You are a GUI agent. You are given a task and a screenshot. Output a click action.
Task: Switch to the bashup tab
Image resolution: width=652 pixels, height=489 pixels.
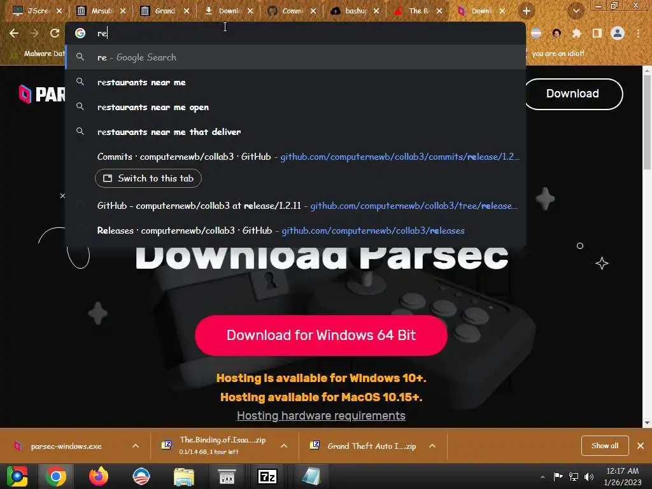355,11
